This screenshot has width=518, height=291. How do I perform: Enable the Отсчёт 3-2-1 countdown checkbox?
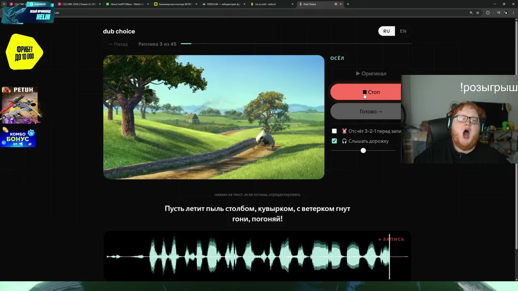[334, 131]
